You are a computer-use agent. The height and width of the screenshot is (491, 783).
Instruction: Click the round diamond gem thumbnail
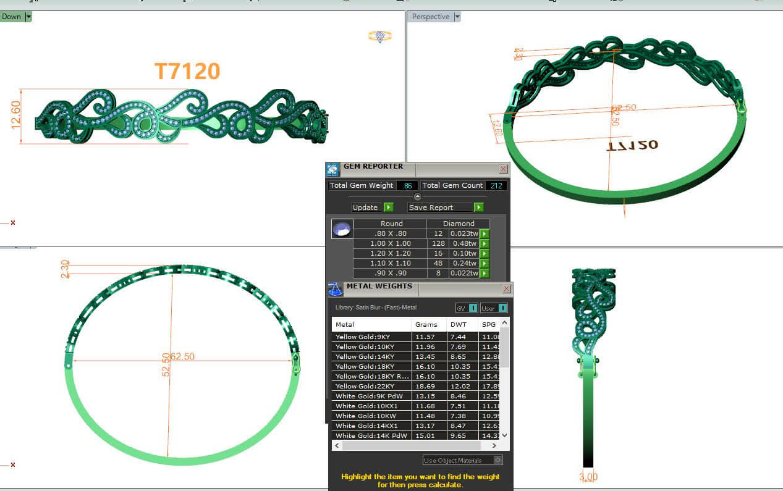[342, 229]
